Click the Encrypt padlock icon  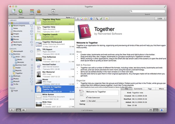[x=39, y=12]
